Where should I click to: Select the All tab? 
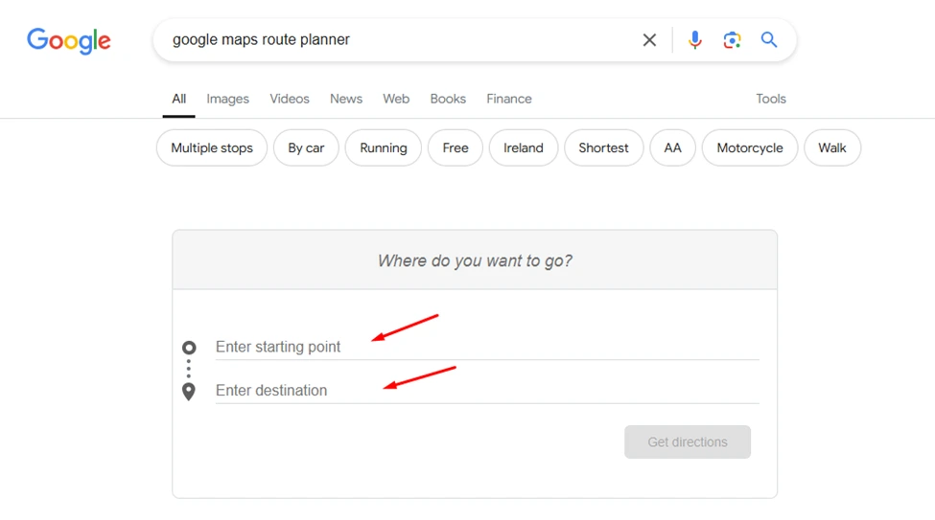(179, 99)
